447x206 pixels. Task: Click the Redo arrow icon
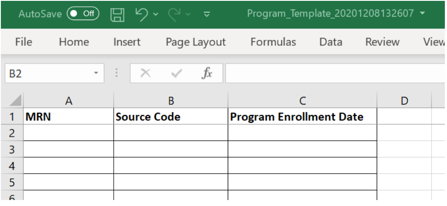point(174,14)
